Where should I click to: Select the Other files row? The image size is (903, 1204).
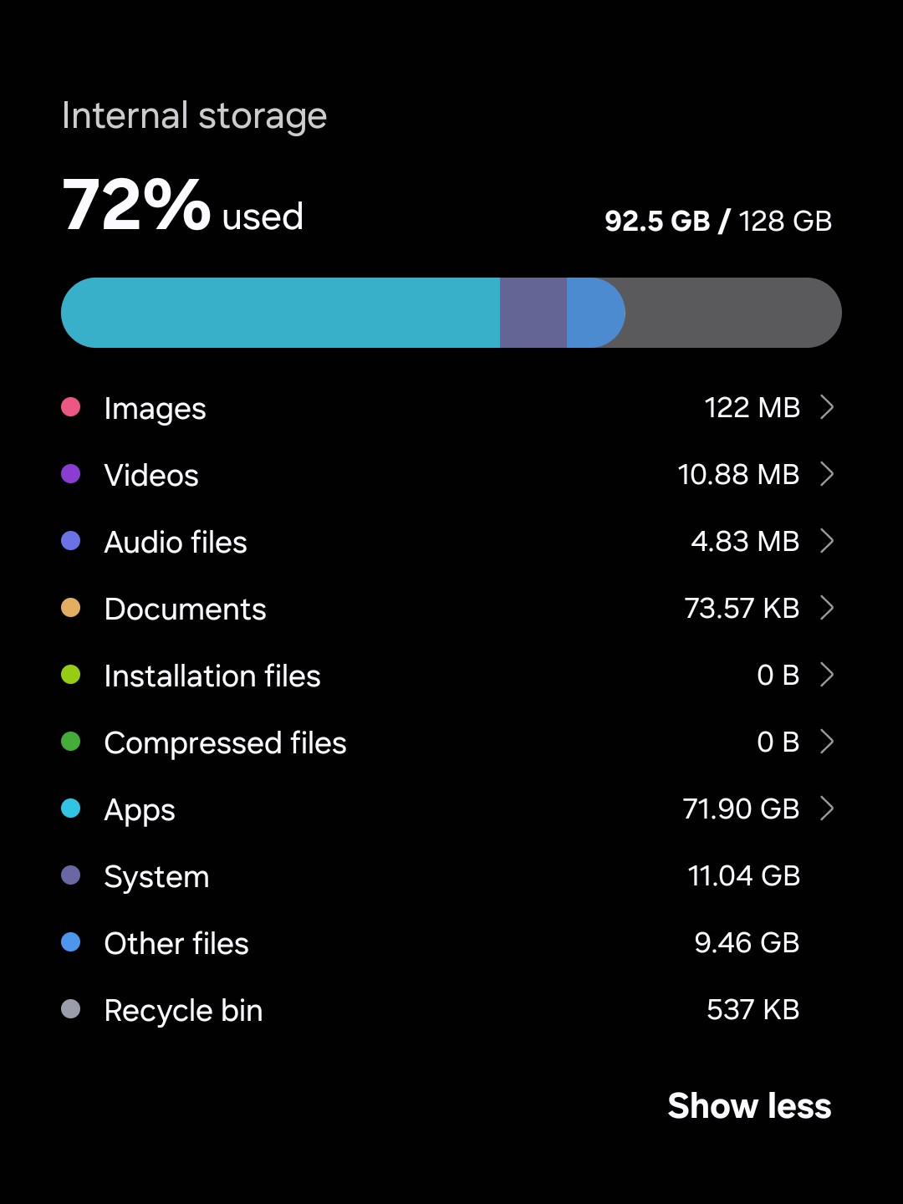(451, 942)
